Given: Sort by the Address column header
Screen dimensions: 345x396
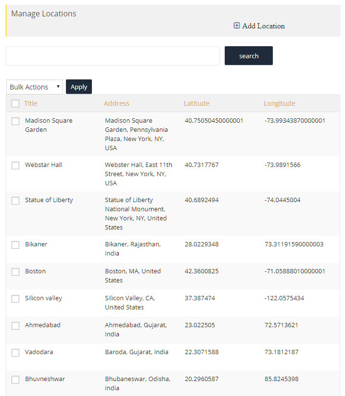Looking at the screenshot, I should point(116,103).
